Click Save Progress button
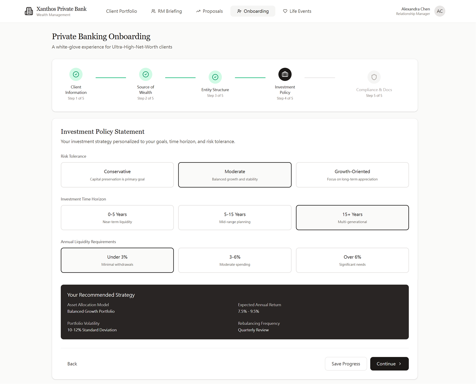The width and height of the screenshot is (476, 384). coord(346,364)
